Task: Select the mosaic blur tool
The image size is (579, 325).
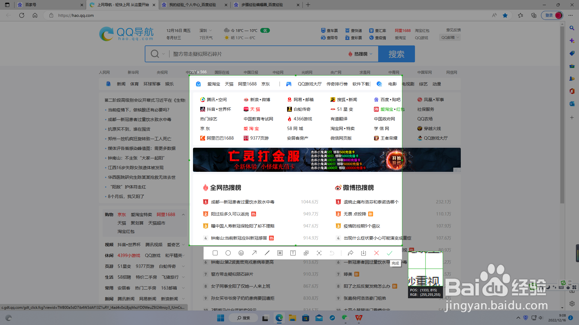Action: (280, 253)
